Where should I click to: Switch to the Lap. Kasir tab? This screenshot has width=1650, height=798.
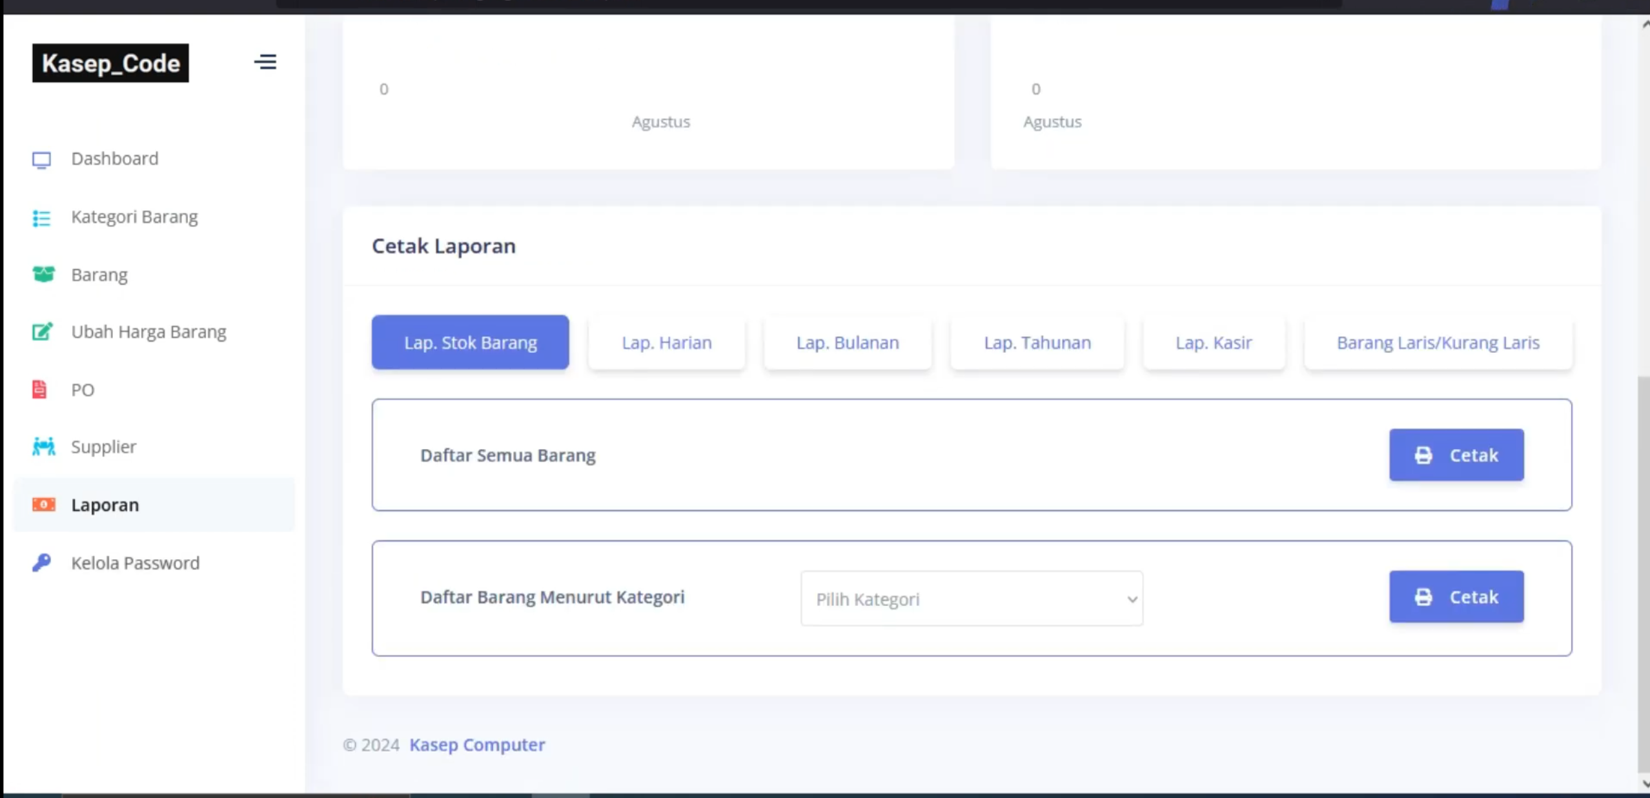pos(1214,343)
